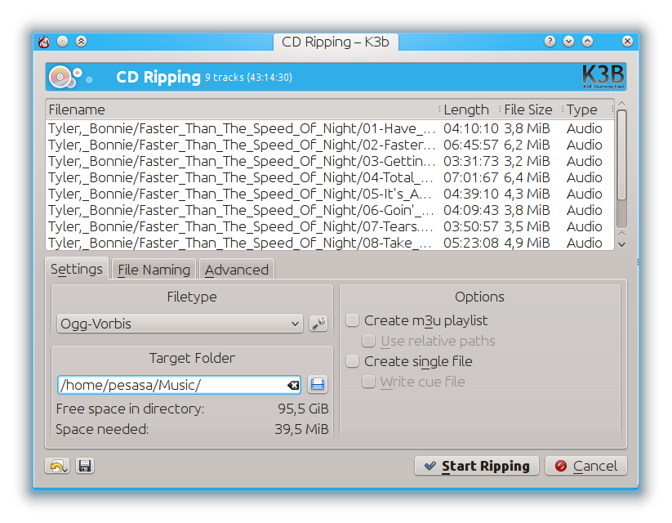Toggle the keep-above button in title bar

pos(82,41)
